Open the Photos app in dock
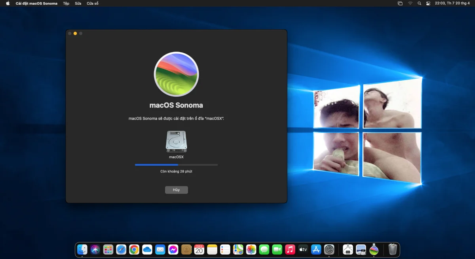This screenshot has height=259, width=475. [251, 250]
